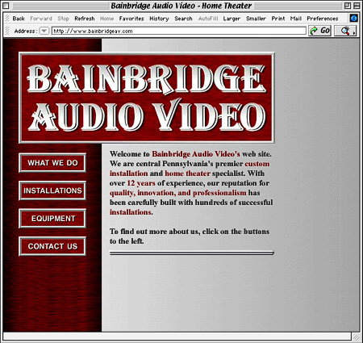Click the browser status bar
This screenshot has height=343, width=363.
click(x=177, y=337)
